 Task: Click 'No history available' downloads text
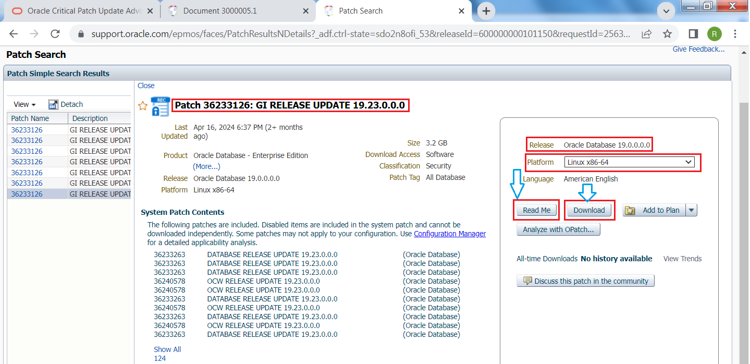pyautogui.click(x=617, y=259)
